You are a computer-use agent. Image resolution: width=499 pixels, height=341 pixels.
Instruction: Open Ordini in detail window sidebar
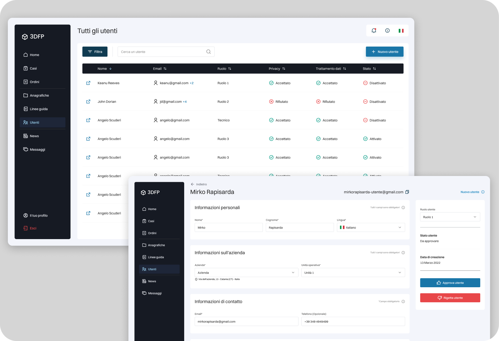tap(159, 233)
